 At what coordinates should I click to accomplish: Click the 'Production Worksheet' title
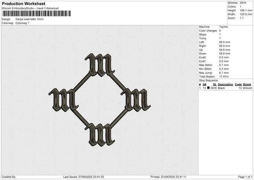pos(23,3)
